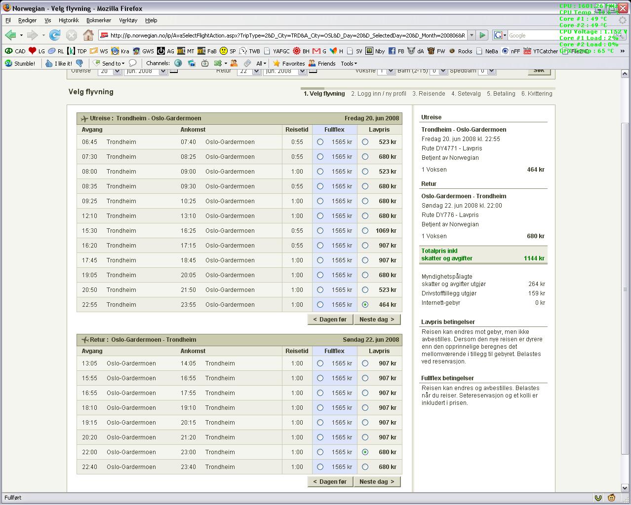Viewport: 631px width, 505px height.
Task: Open the Fil menu
Action: 8,20
